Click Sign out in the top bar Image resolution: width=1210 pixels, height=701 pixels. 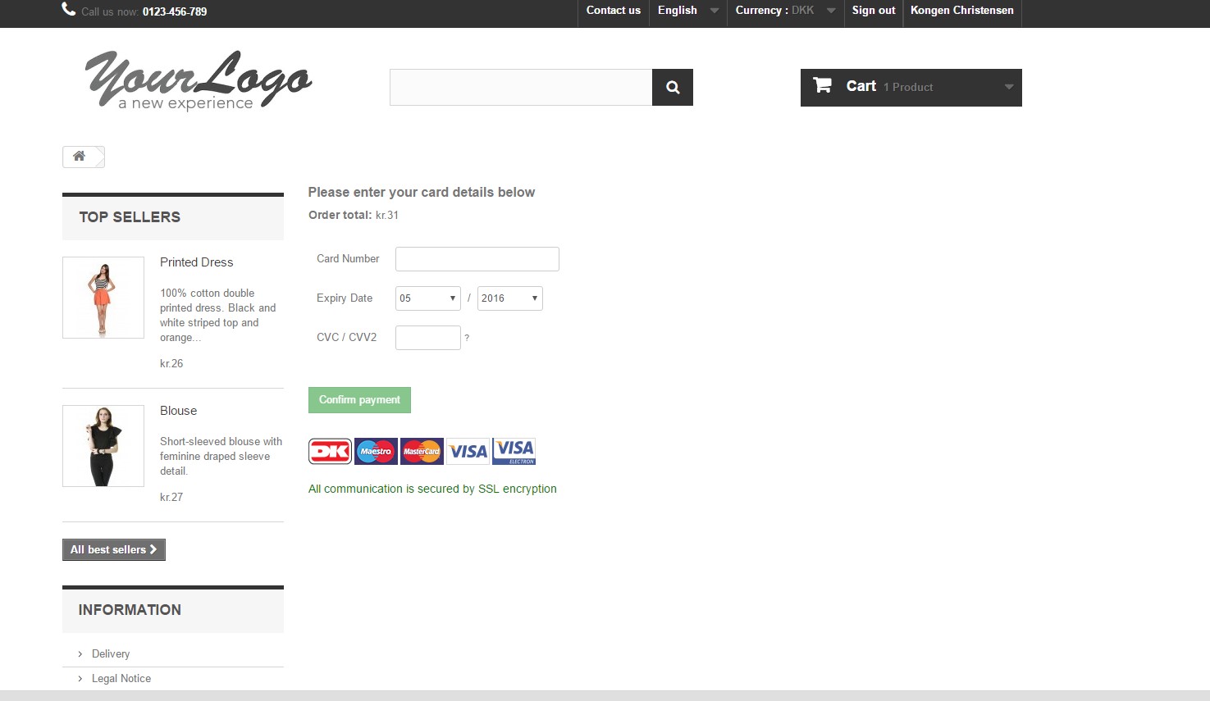(x=874, y=11)
